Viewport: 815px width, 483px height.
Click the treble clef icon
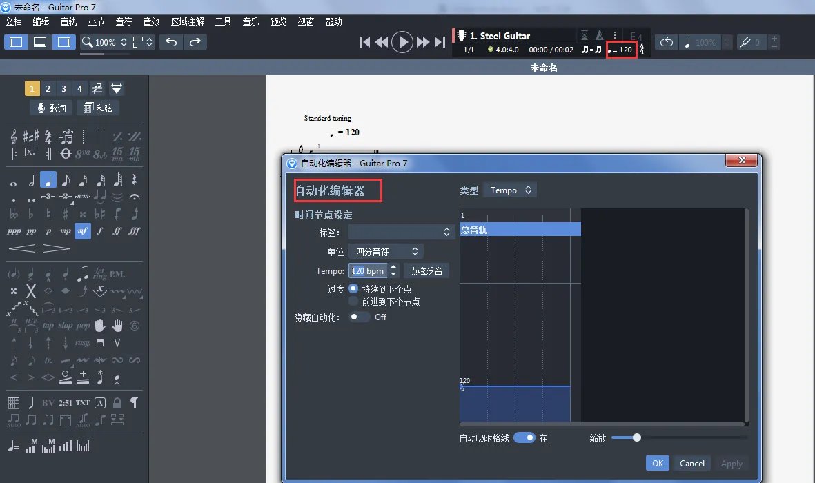[13, 137]
